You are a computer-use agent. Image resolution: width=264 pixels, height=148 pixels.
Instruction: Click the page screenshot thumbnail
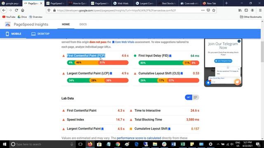[x=223, y=62]
